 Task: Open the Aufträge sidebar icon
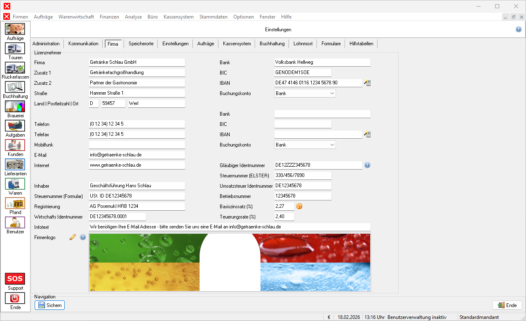click(15, 29)
